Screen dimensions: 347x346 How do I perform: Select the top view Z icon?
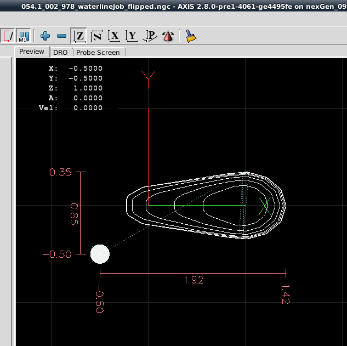(x=79, y=36)
